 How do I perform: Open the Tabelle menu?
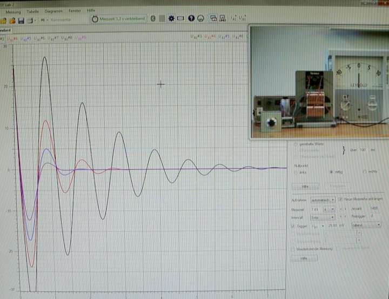[x=33, y=11]
